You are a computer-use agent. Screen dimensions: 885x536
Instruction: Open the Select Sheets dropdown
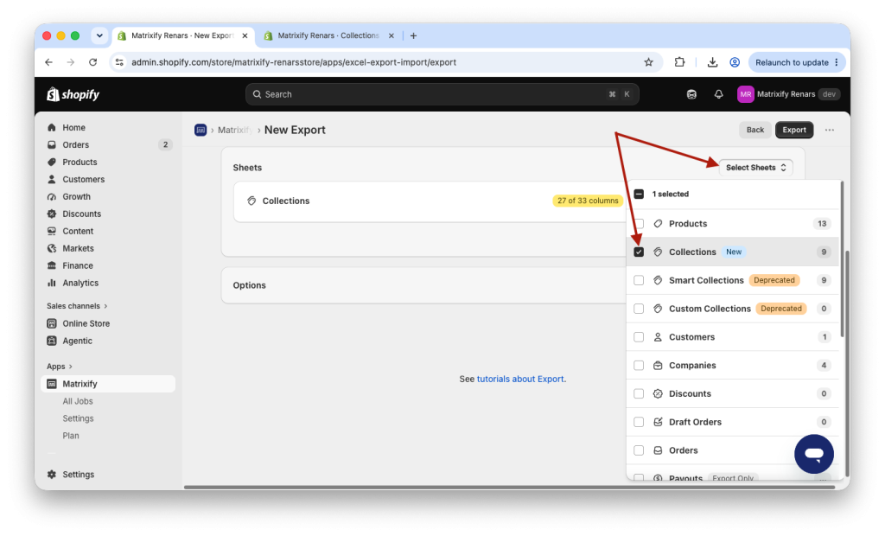(x=755, y=167)
